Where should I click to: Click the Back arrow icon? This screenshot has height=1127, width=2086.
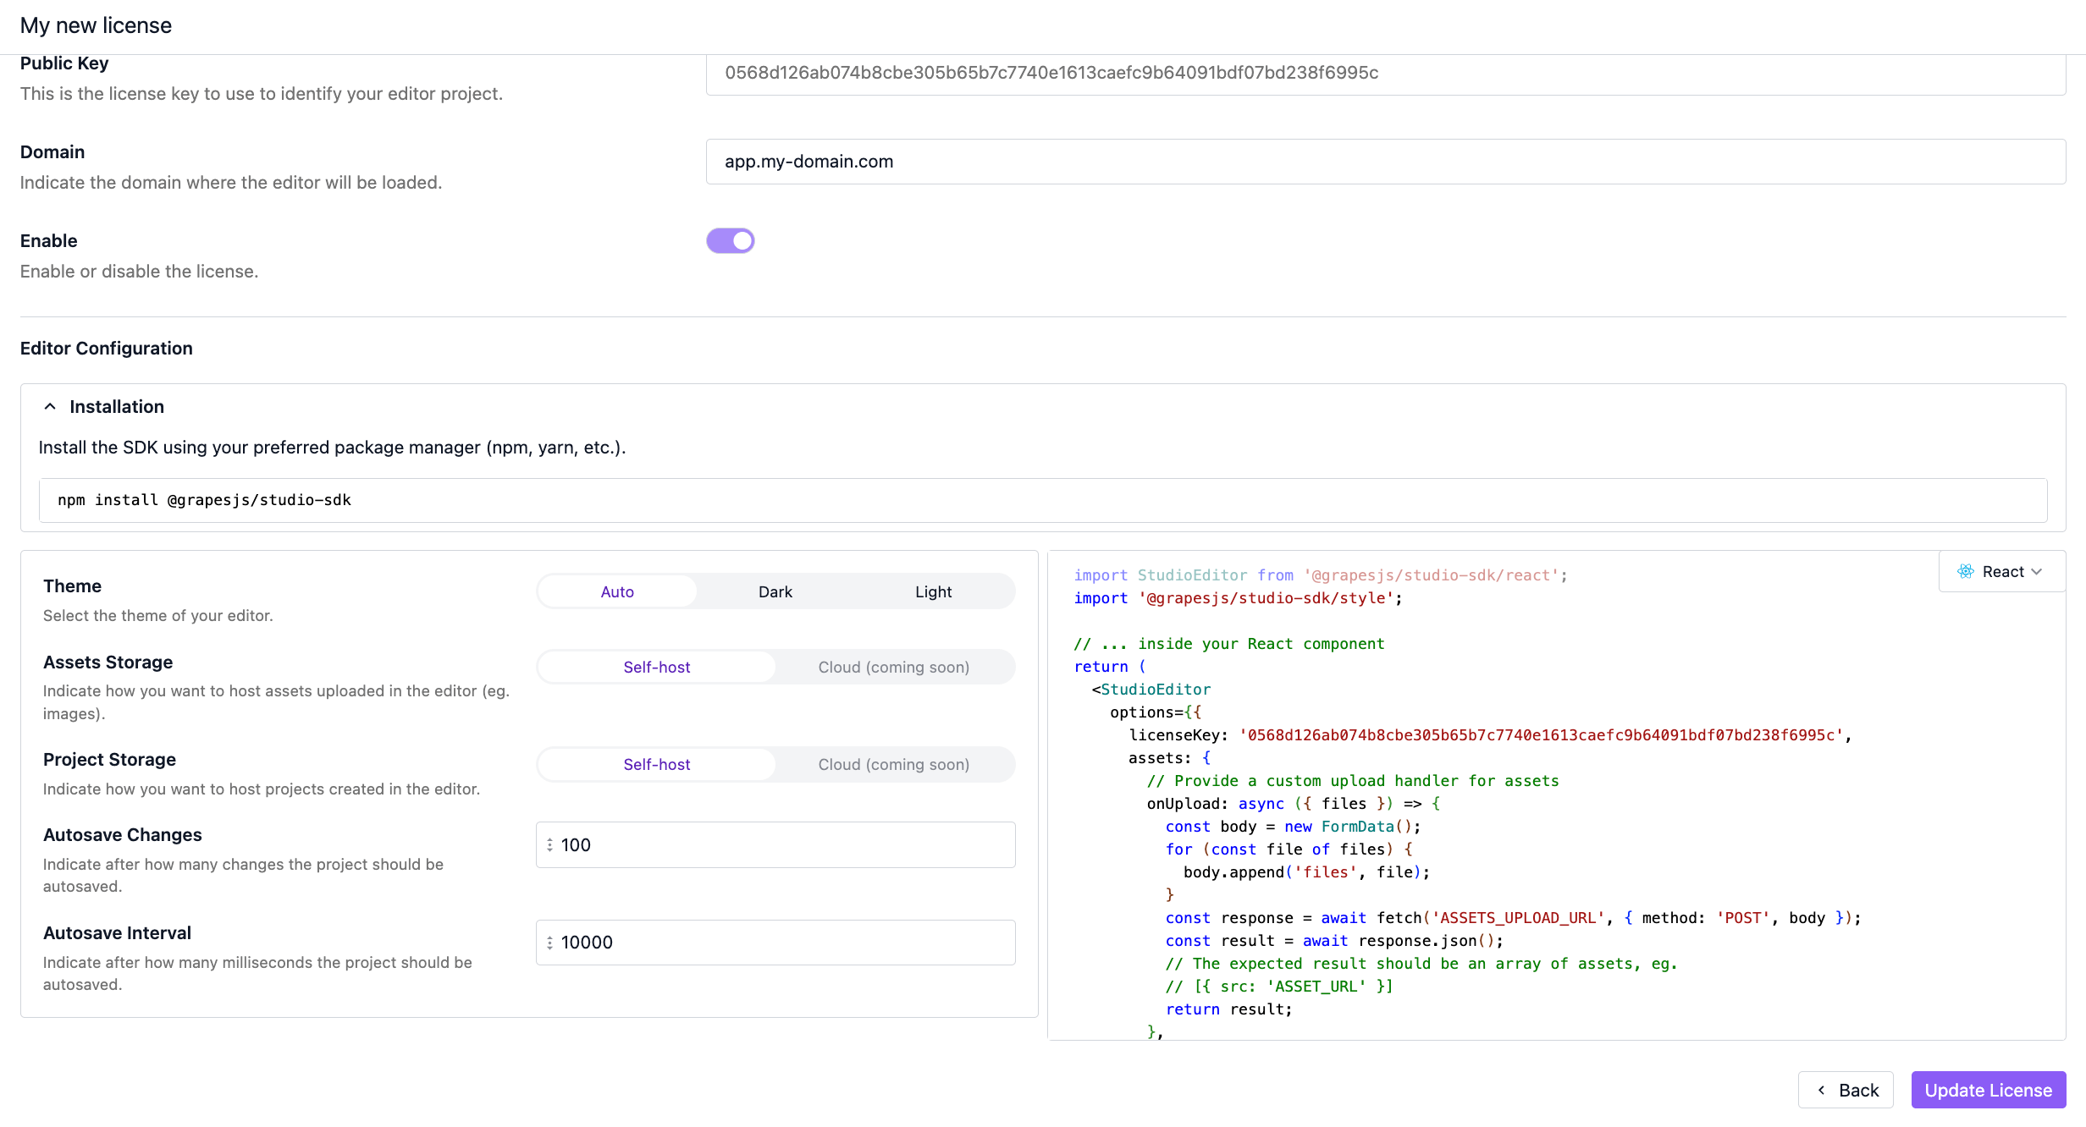(x=1821, y=1091)
